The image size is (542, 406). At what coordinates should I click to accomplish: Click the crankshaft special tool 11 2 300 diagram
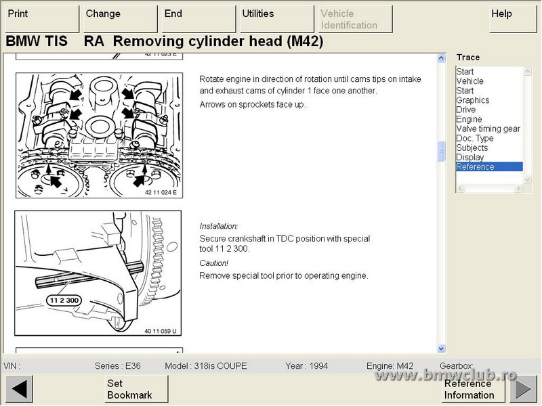click(98, 273)
